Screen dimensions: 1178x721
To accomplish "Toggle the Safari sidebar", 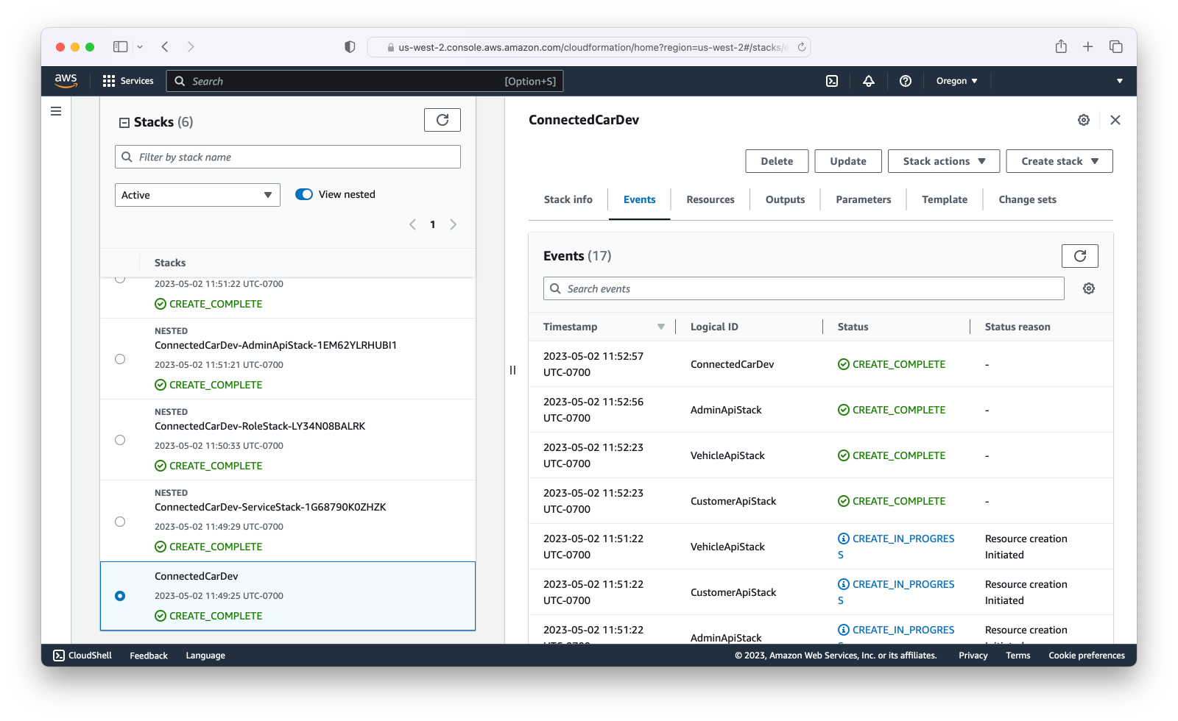I will (x=120, y=46).
